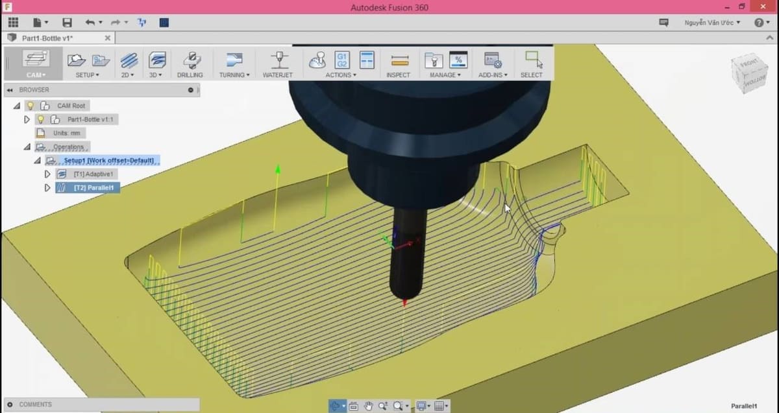The height and width of the screenshot is (413, 779).
Task: Click the Display Settings monitor icon
Action: tap(421, 406)
